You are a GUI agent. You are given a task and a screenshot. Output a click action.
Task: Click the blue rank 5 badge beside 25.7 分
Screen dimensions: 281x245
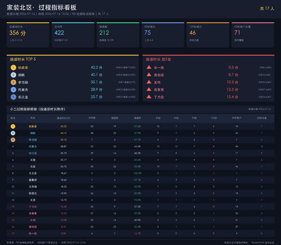point(13,97)
